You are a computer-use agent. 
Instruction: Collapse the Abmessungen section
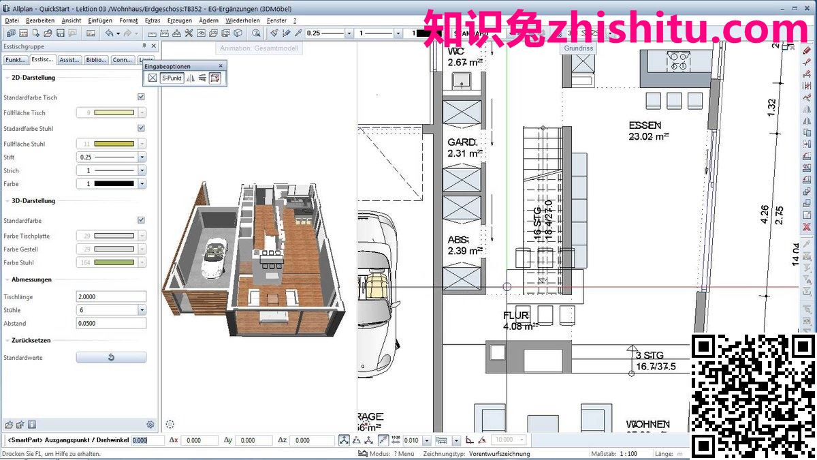point(7,279)
